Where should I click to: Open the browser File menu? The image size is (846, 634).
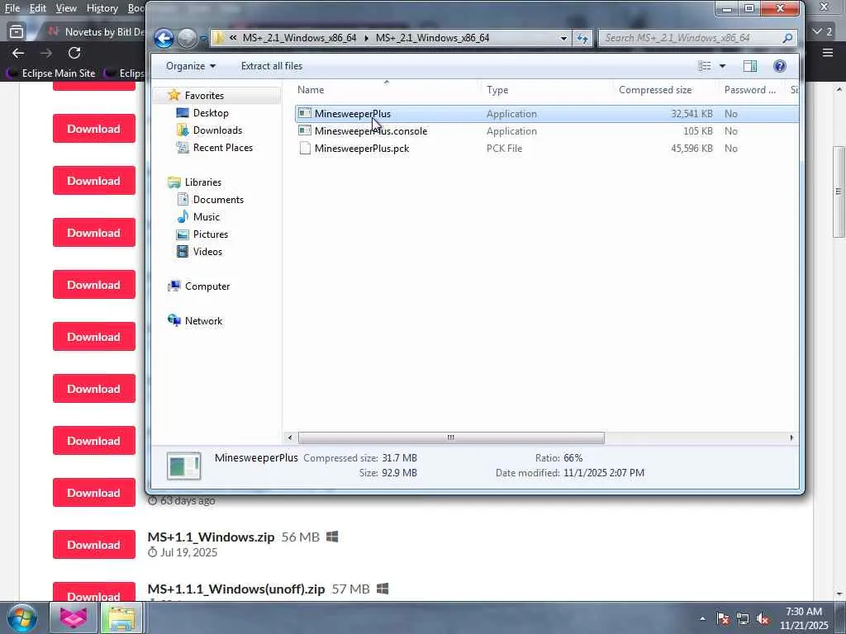[12, 8]
